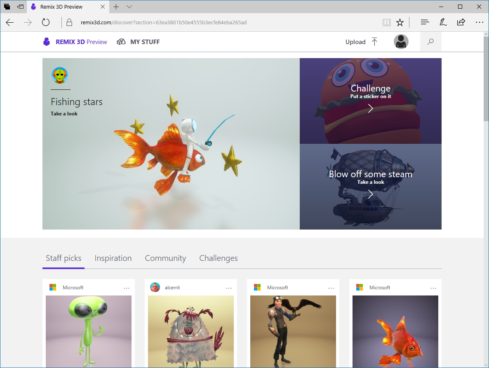The image size is (489, 368).
Task: Click Tabs you've set aside icon
Action: pos(7,7)
